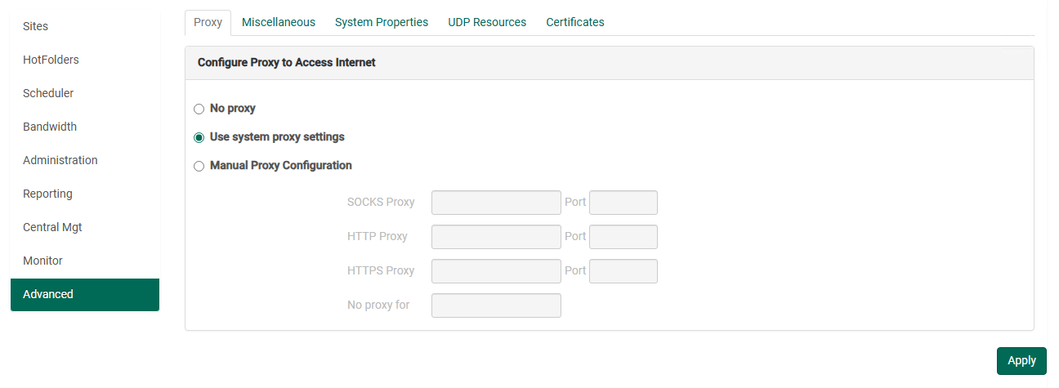The width and height of the screenshot is (1059, 388).
Task: Go to the UDP Resources tab
Action: (487, 22)
